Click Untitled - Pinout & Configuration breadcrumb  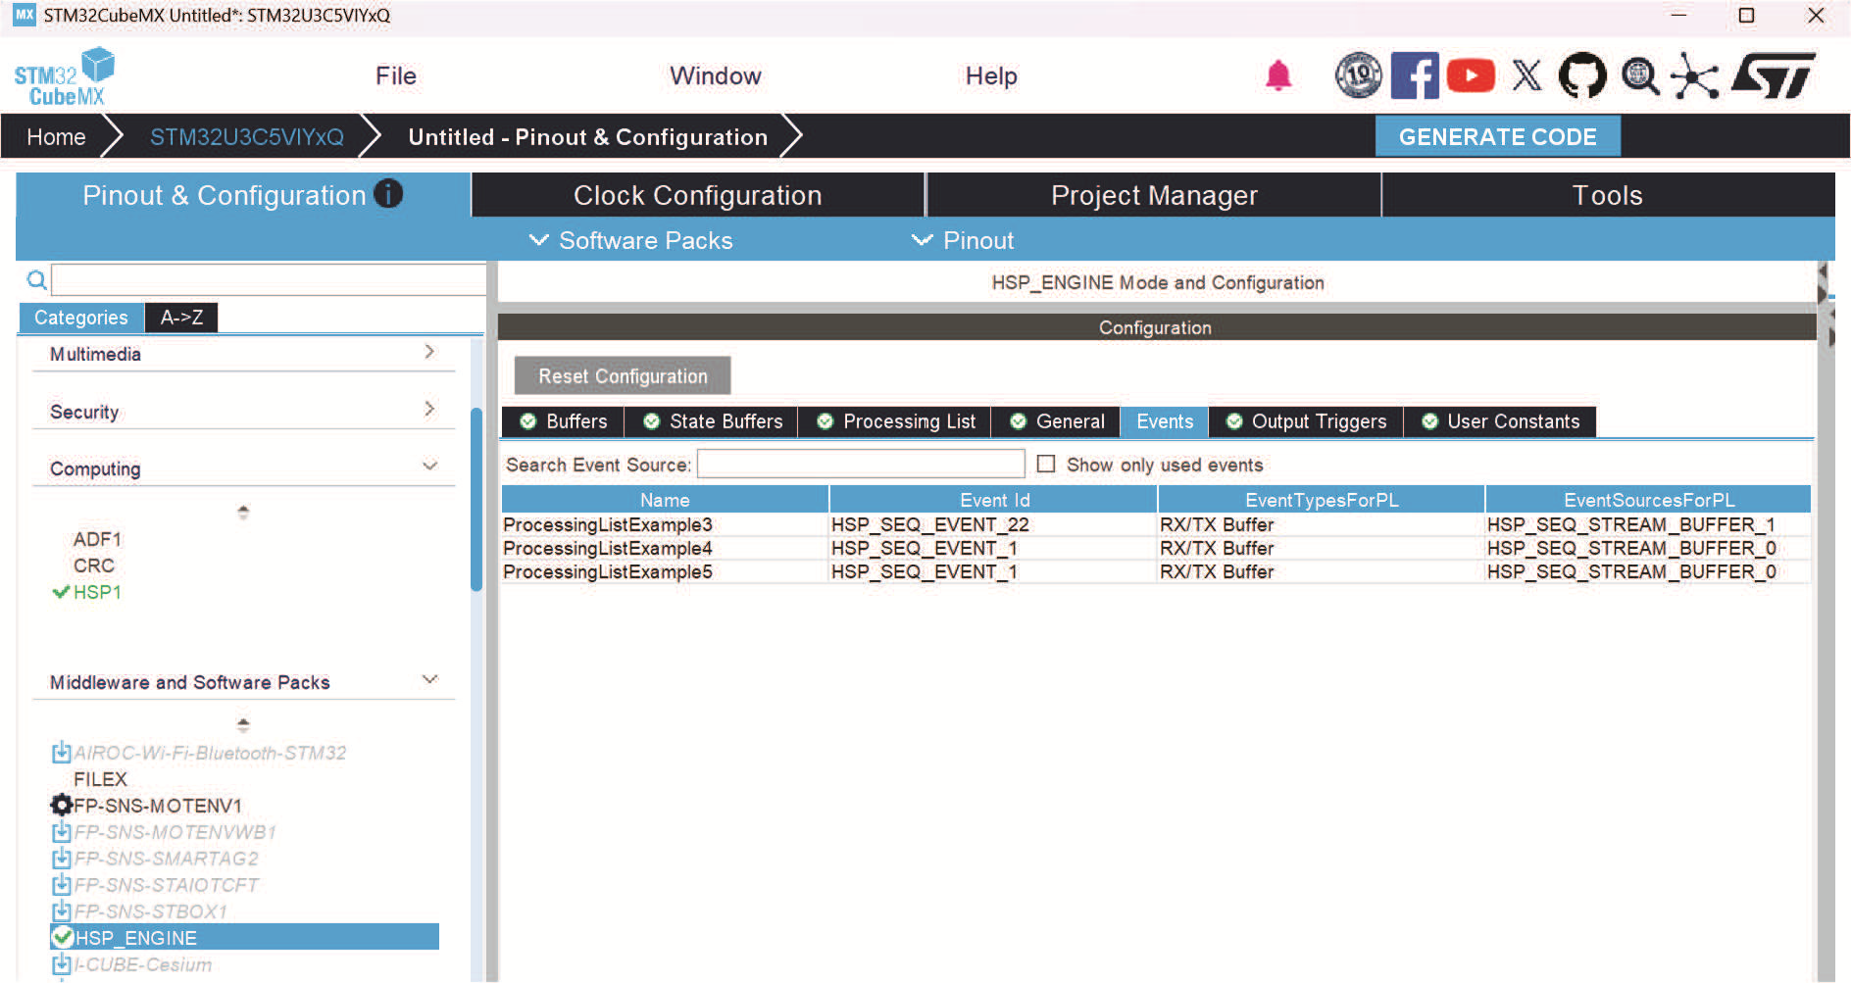pyautogui.click(x=588, y=137)
